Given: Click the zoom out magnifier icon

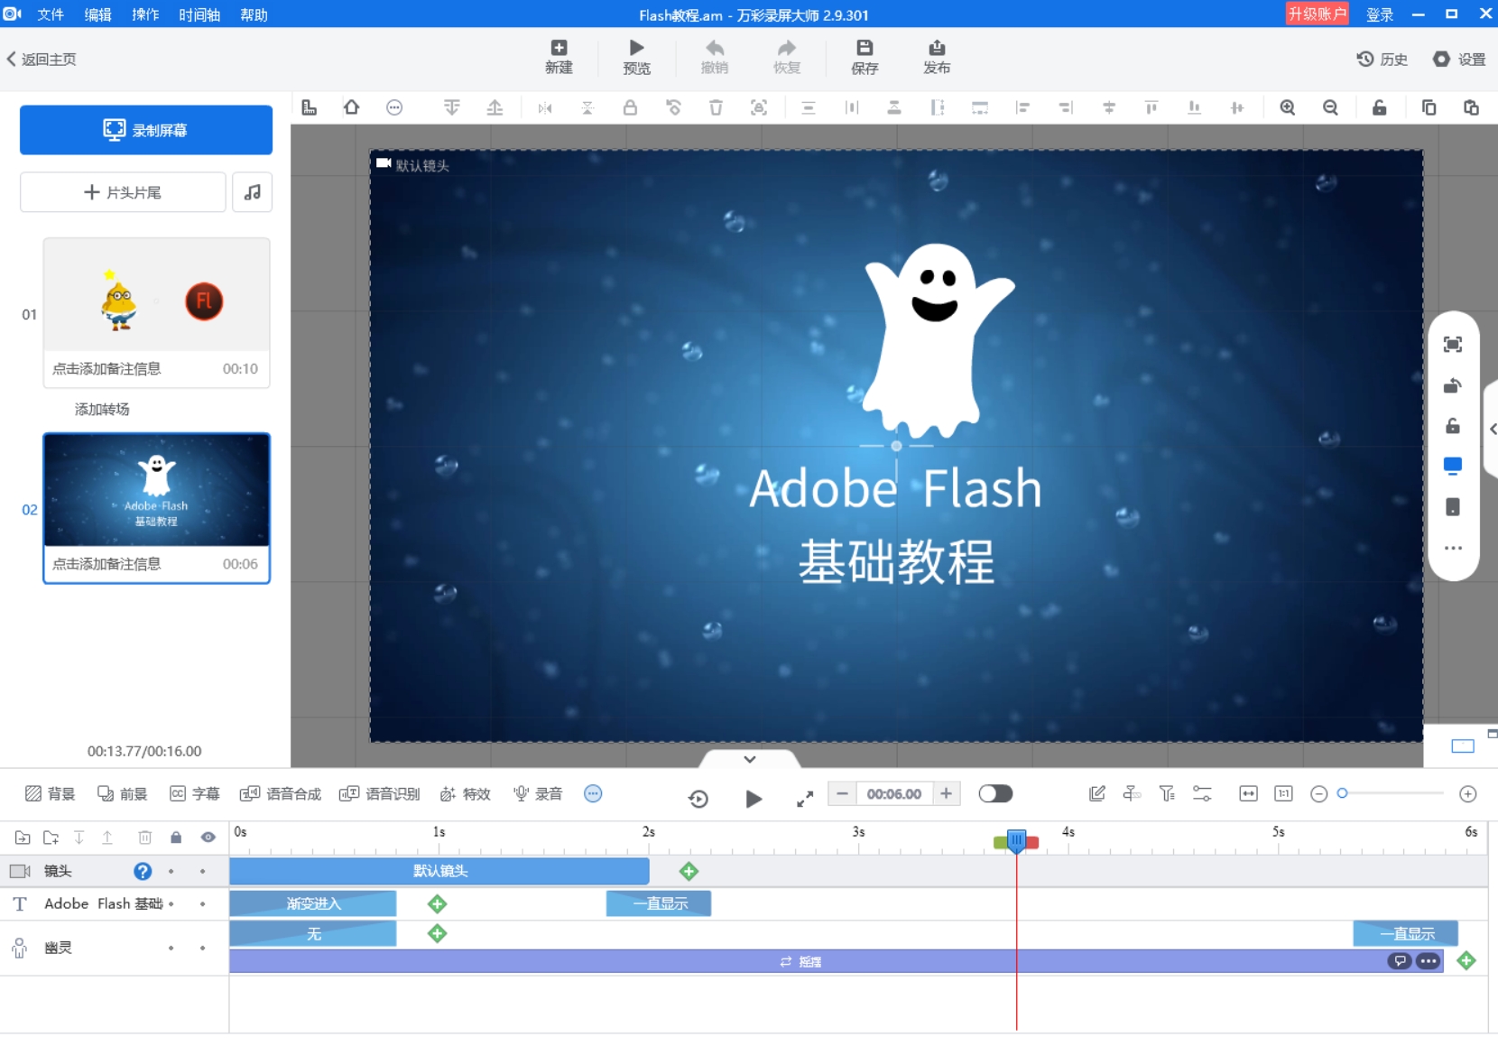Looking at the screenshot, I should [1330, 107].
